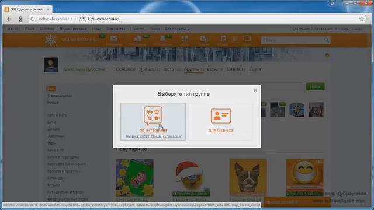374x210 pixels.
Task: Select 'Кино и ТВ' category
Action: coord(56,150)
